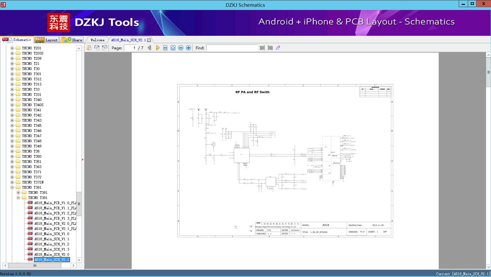This screenshot has height=277, width=491.
Task: Open the Welcome document tab
Action: tap(97, 40)
